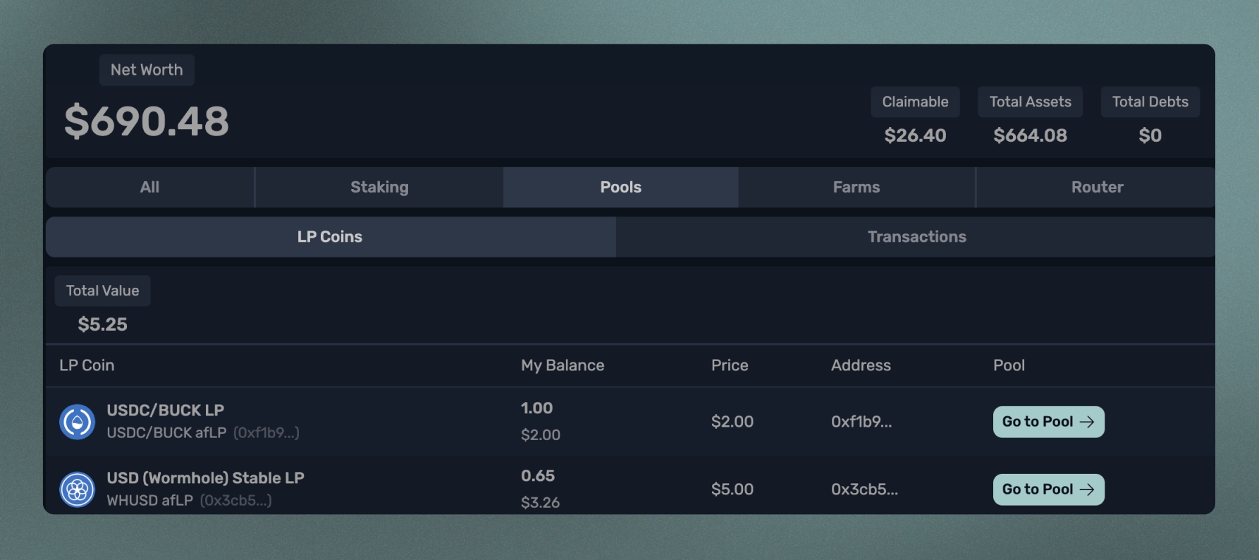Screen dimensions: 1259x560
Task: Select the Pools tab
Action: coord(620,187)
